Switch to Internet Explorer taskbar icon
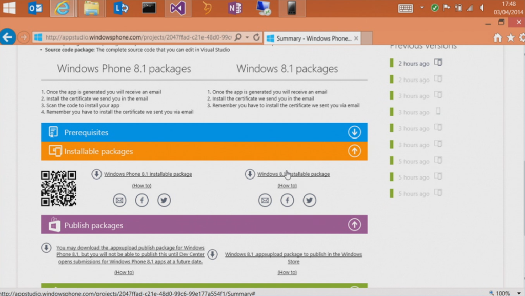This screenshot has width=525, height=296. (62, 8)
